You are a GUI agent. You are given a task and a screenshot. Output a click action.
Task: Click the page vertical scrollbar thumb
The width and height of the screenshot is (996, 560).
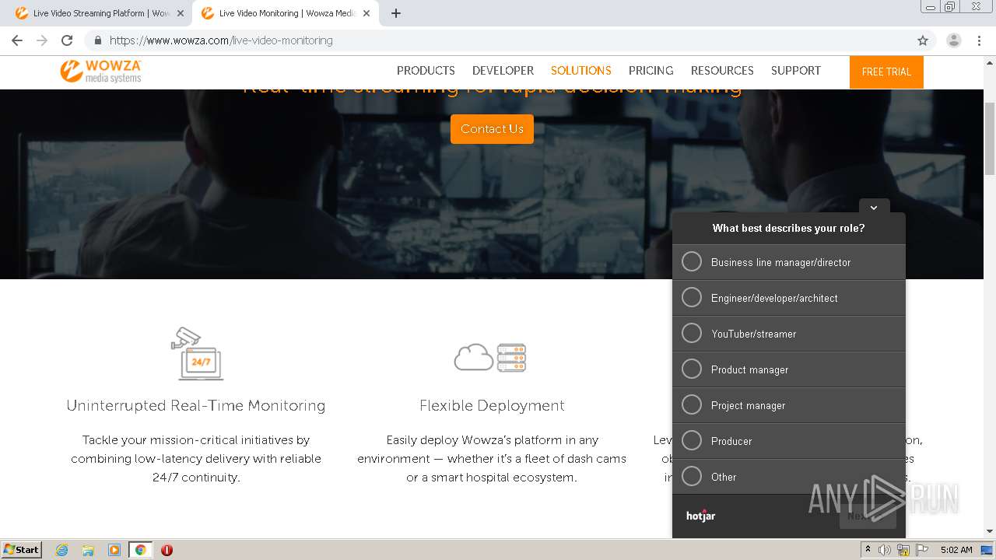[990, 138]
